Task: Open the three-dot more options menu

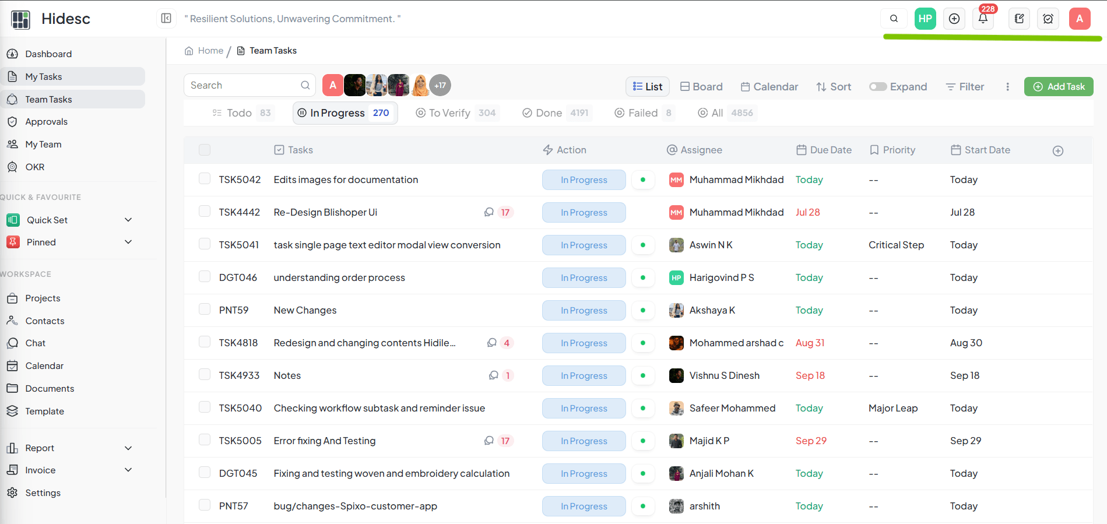Action: click(1007, 87)
